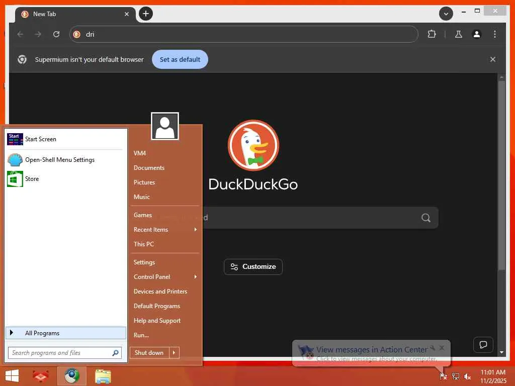Click Set as default button
Screen dimensions: 515x386
point(180,59)
